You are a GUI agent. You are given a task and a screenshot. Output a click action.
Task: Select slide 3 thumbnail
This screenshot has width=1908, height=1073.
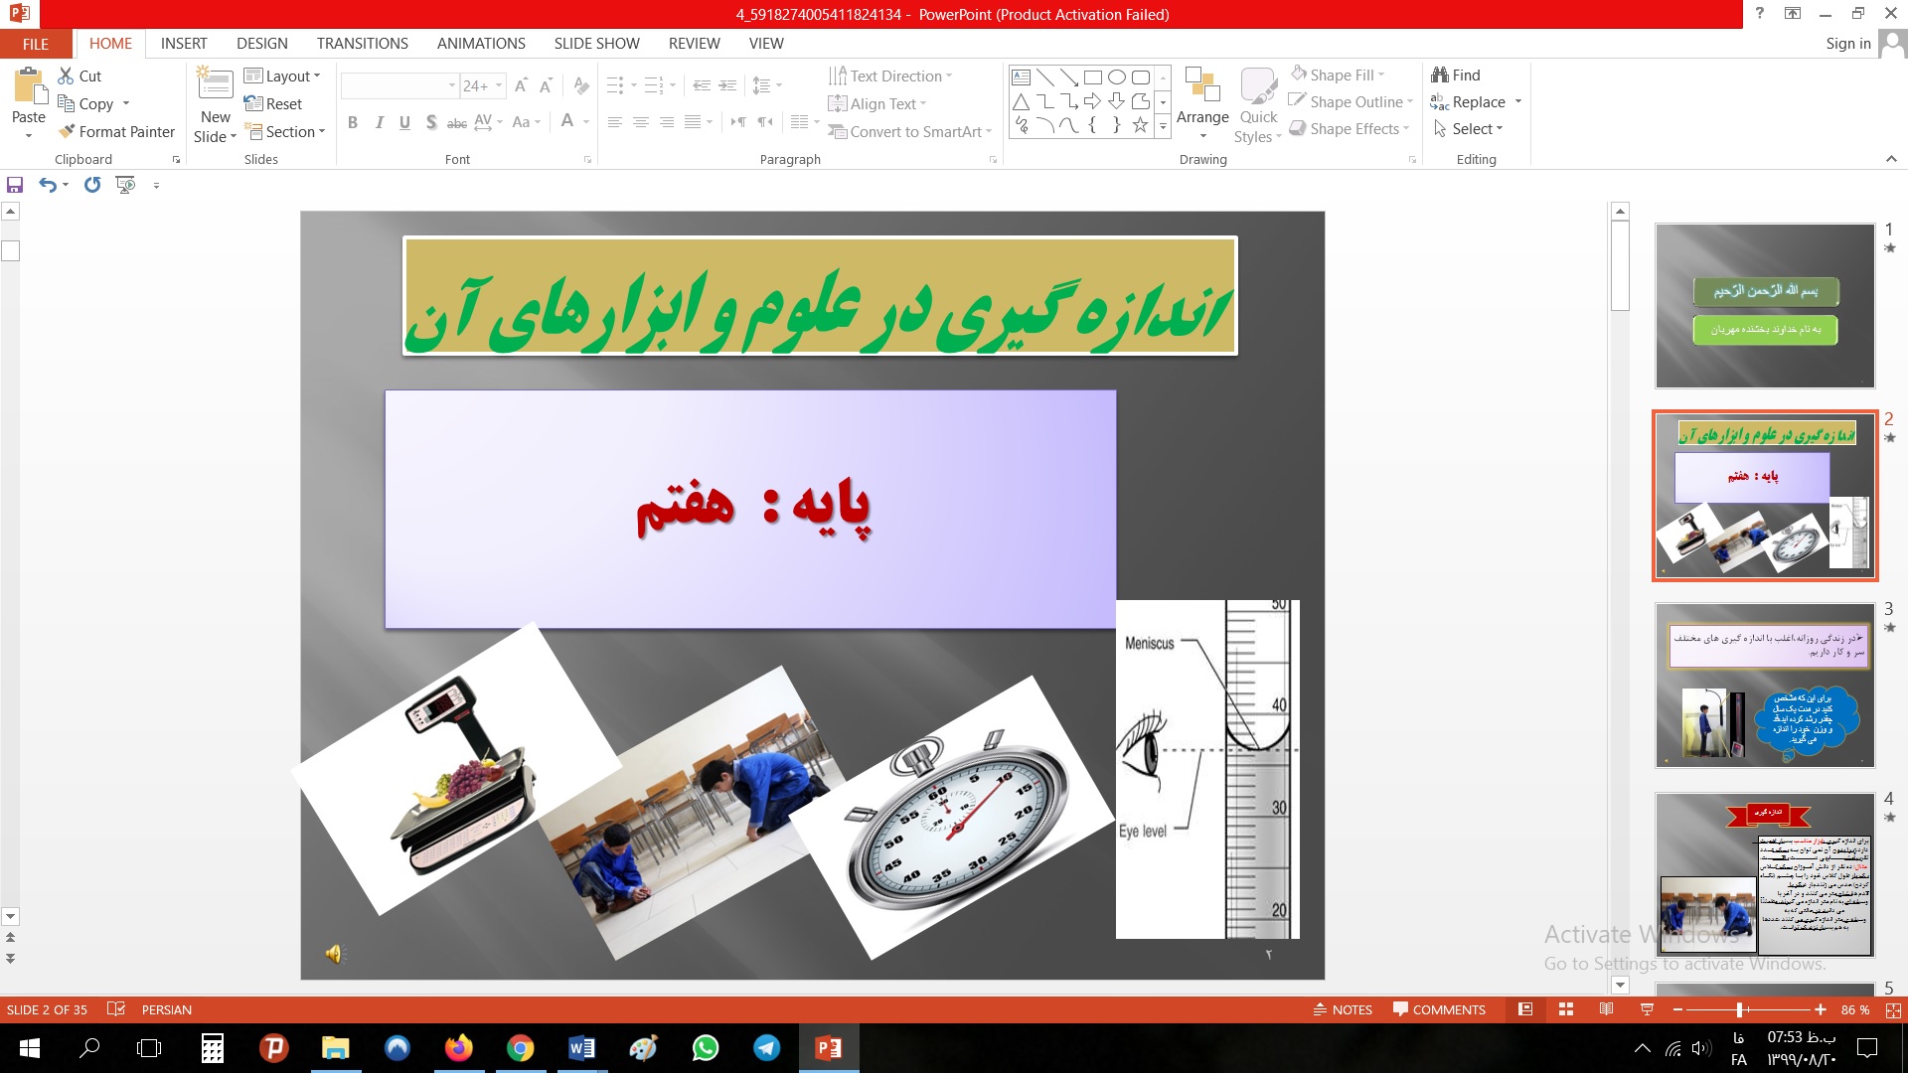pyautogui.click(x=1764, y=686)
